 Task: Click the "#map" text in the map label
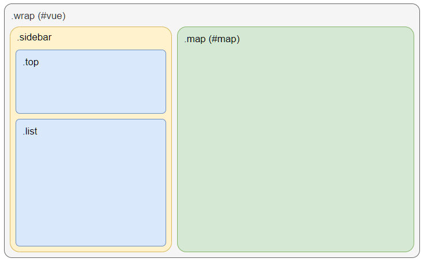(226, 39)
